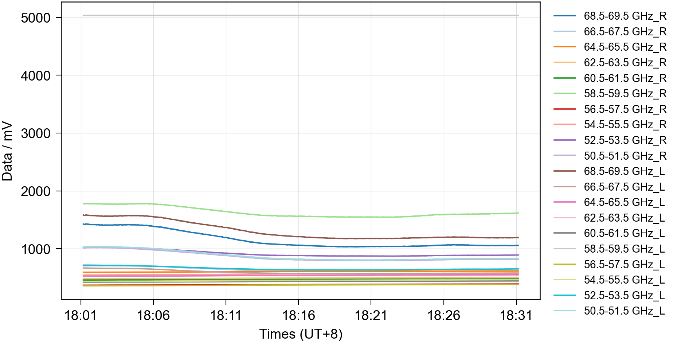Select the 62.5-63.5 GHz_L legend label
The height and width of the screenshot is (343, 673).
(624, 218)
